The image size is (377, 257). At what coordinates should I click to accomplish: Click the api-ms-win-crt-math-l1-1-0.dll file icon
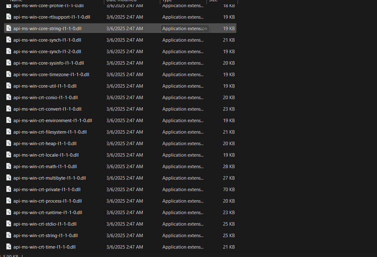[x=9, y=166]
